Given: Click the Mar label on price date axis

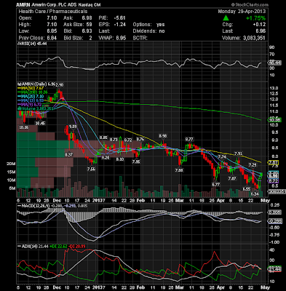Looking at the screenshot, I should 180,201.
